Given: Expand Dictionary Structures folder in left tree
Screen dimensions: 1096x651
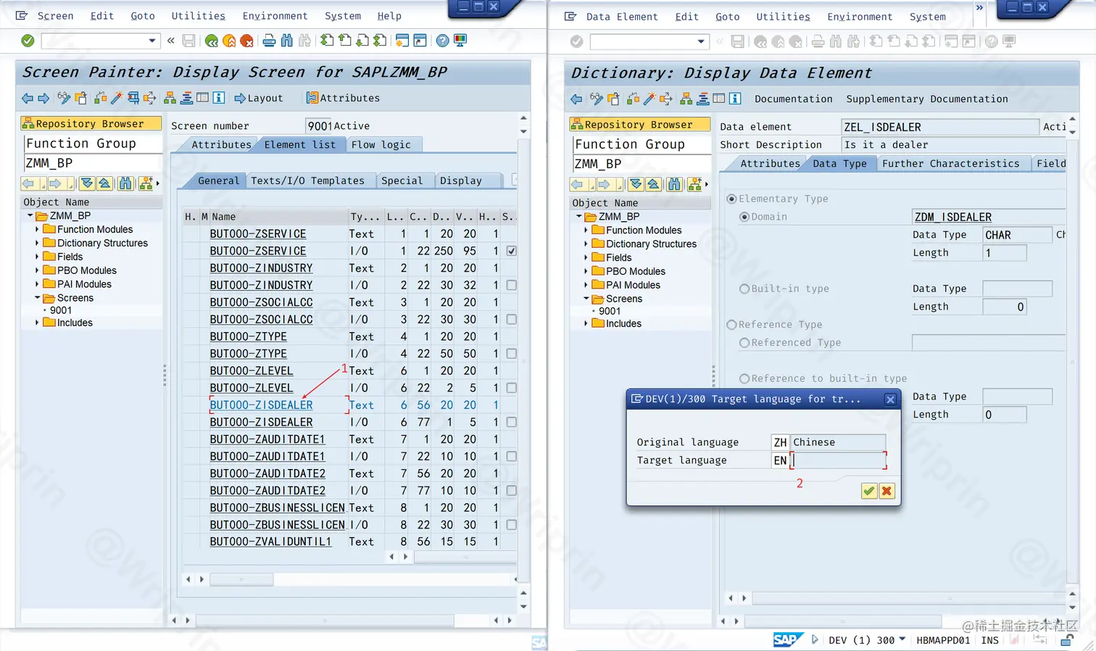Looking at the screenshot, I should [37, 243].
